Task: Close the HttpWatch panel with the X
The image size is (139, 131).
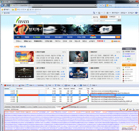Action: (2, 85)
